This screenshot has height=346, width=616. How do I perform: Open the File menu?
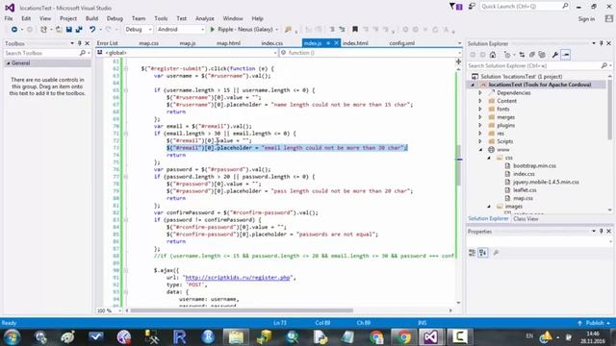(9, 18)
